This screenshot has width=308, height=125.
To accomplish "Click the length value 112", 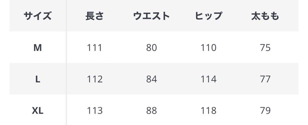I will (x=94, y=79).
